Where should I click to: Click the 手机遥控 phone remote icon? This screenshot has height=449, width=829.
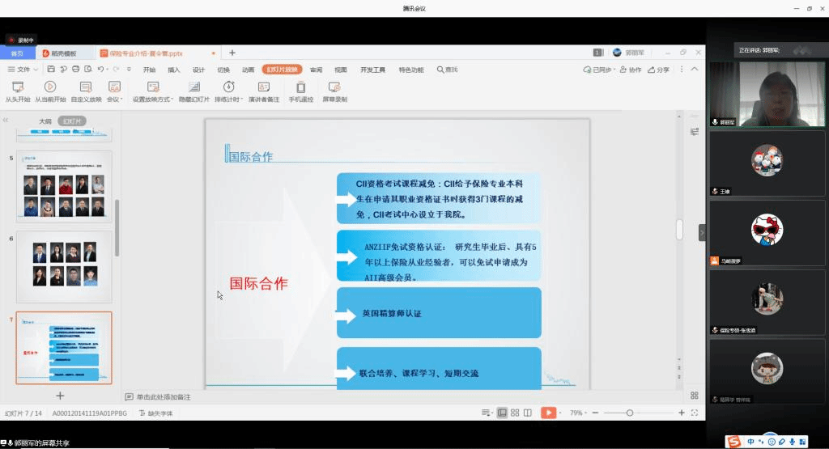(x=300, y=87)
